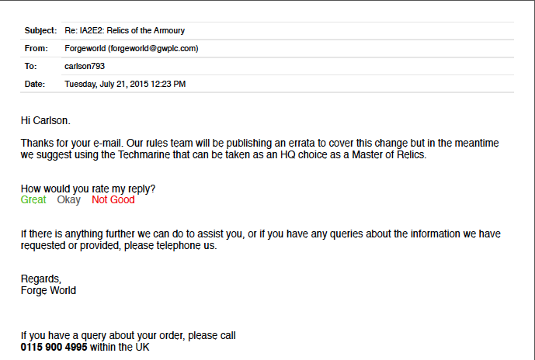Click the date 'Tuesday, July 21, 2015 12:23 PM'
Image resolution: width=535 pixels, height=360 pixels.
coord(125,84)
